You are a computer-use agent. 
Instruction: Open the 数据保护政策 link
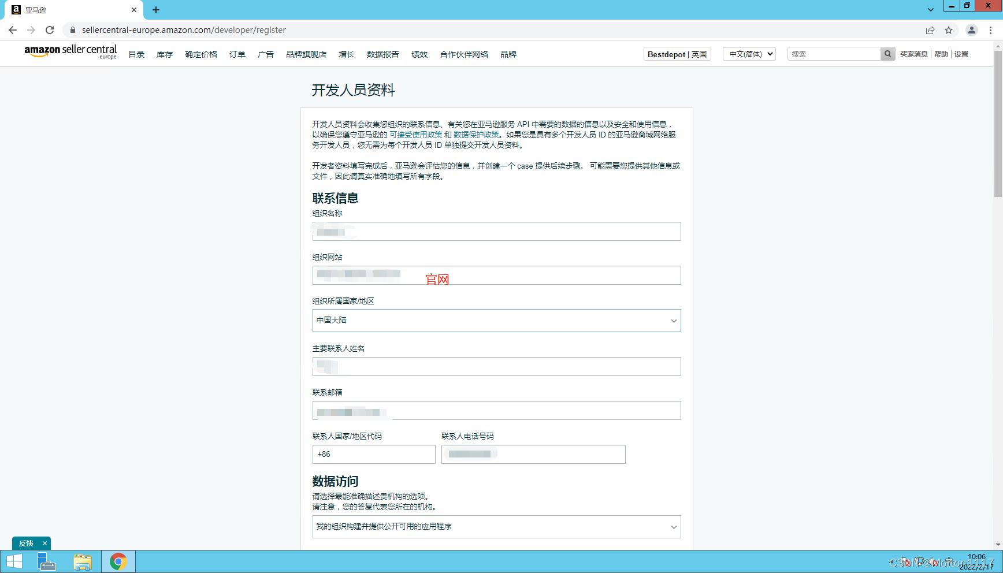tap(476, 135)
